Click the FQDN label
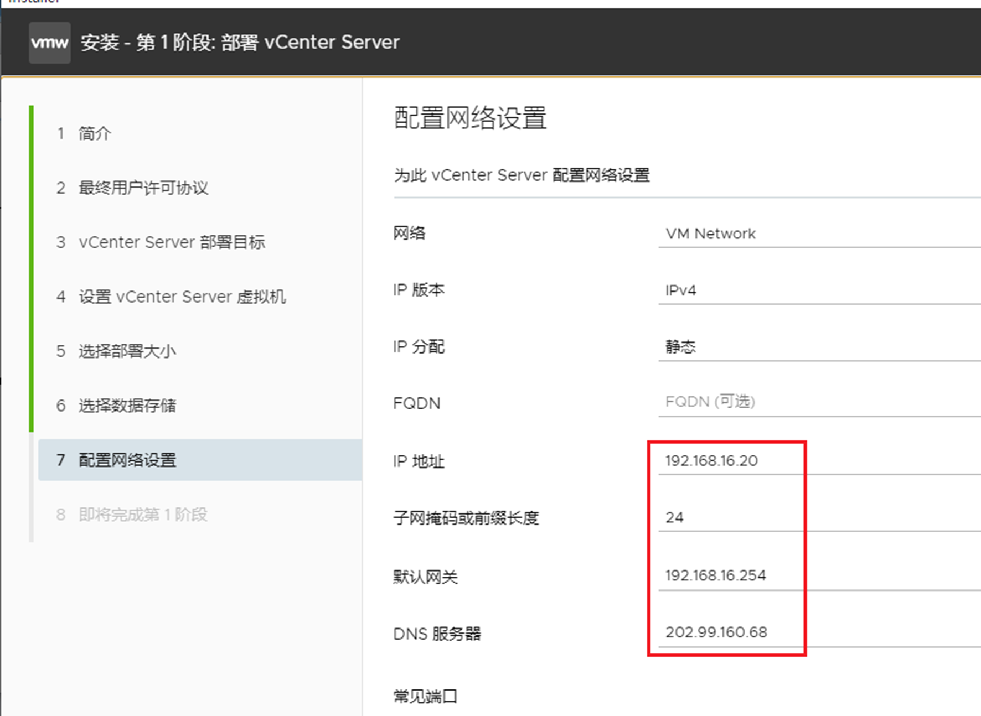Screen dimensions: 981x716 (x=416, y=403)
